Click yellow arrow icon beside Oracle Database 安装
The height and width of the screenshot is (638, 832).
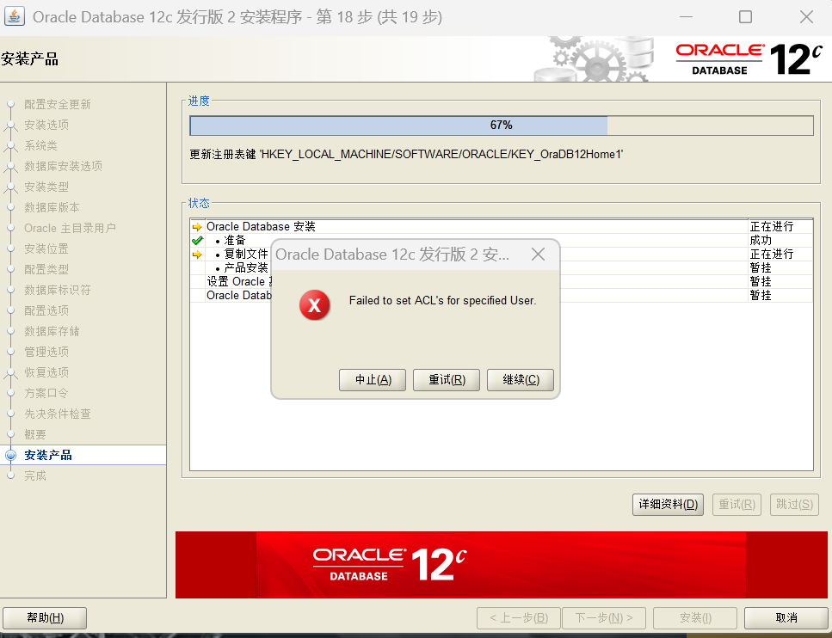click(197, 227)
